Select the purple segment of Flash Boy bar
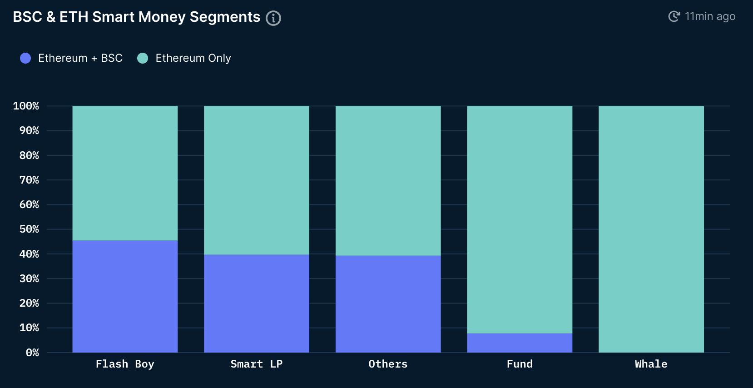Screen dimensions: 753x388 point(125,296)
